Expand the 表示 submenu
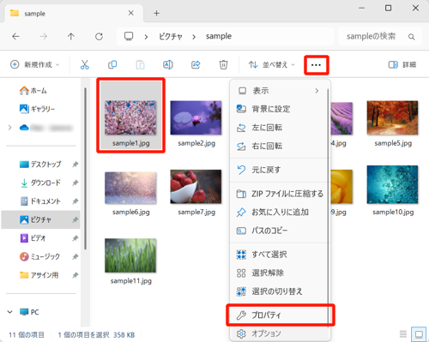429x342 pixels. click(279, 91)
